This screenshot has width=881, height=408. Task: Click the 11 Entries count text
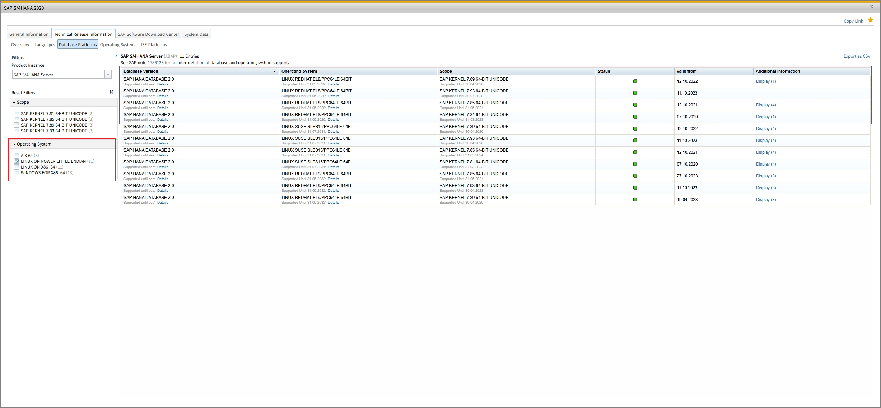(x=189, y=56)
